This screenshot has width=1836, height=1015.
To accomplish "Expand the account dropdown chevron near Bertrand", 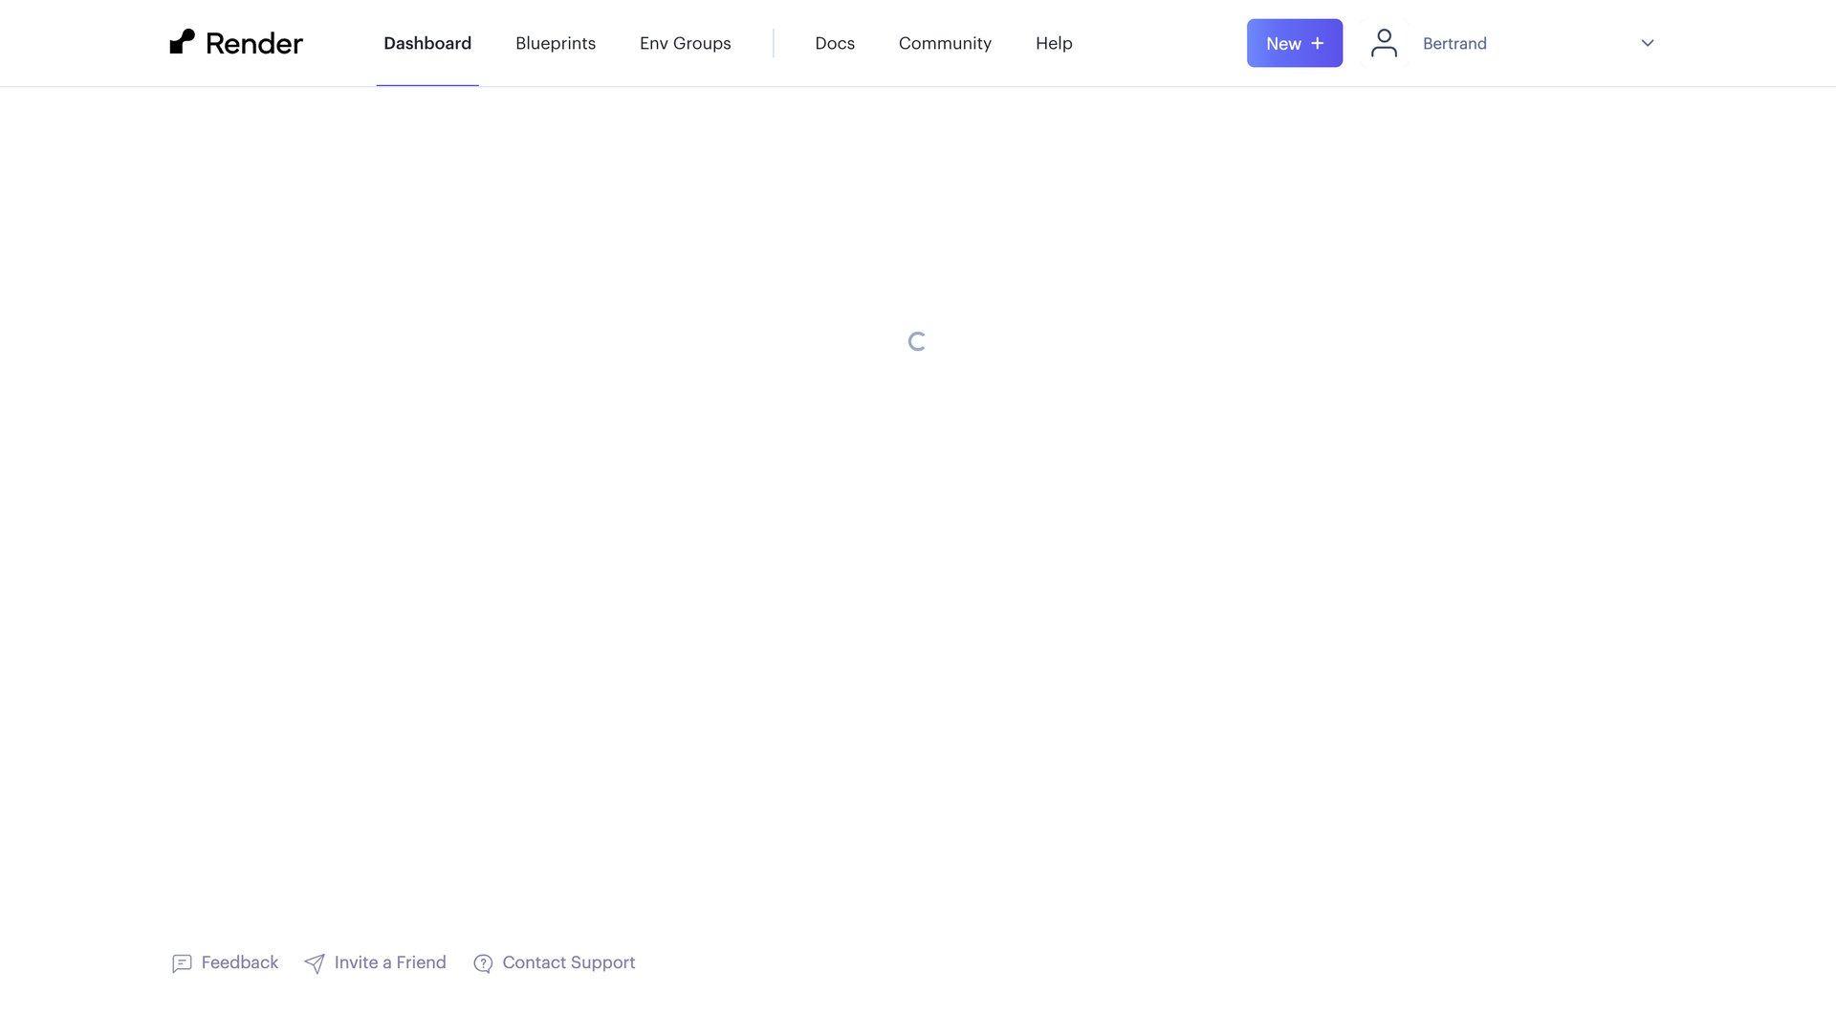I will [x=1647, y=43].
